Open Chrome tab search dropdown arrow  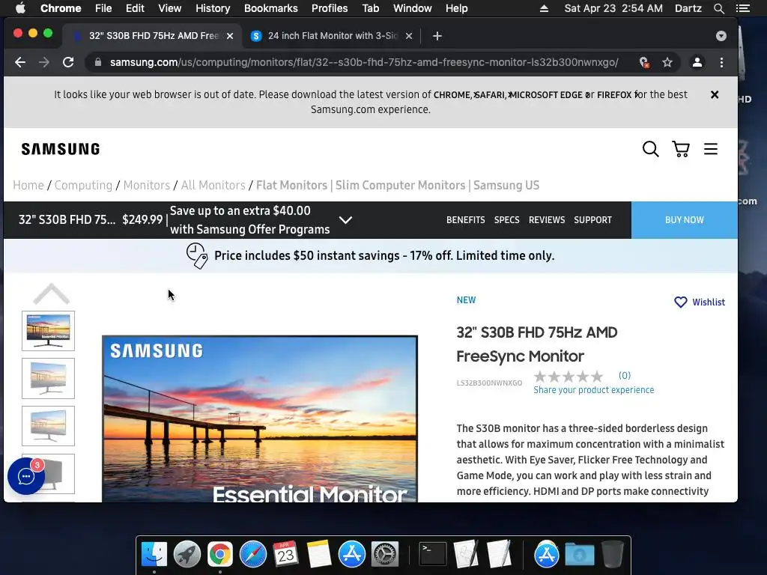point(721,36)
